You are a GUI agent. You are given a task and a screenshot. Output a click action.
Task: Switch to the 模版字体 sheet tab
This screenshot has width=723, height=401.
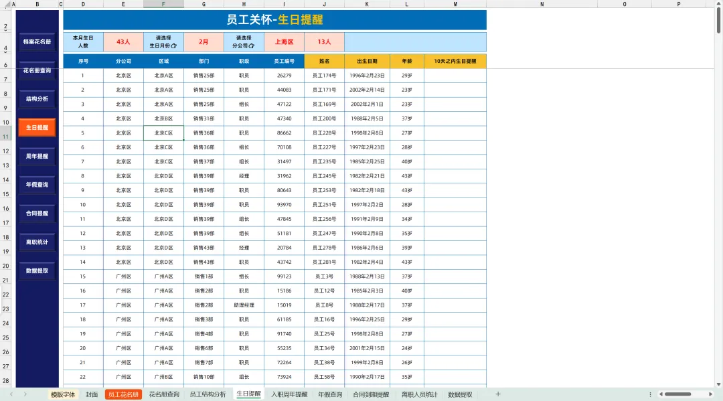coord(63,394)
